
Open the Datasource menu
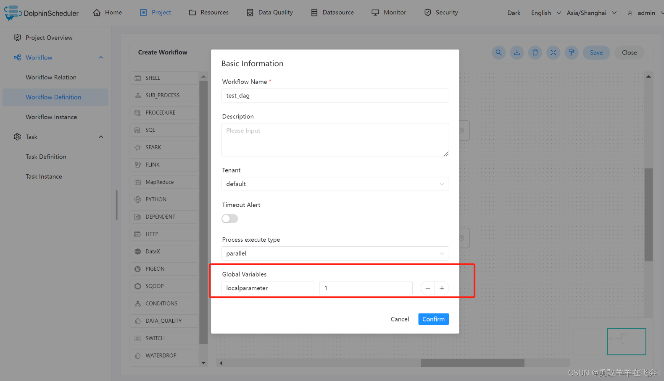coord(332,13)
